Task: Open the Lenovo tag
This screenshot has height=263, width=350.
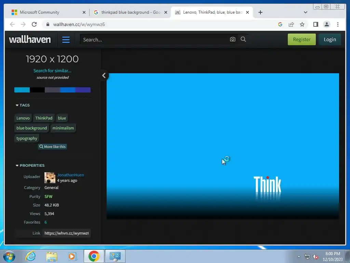Action: (23, 118)
